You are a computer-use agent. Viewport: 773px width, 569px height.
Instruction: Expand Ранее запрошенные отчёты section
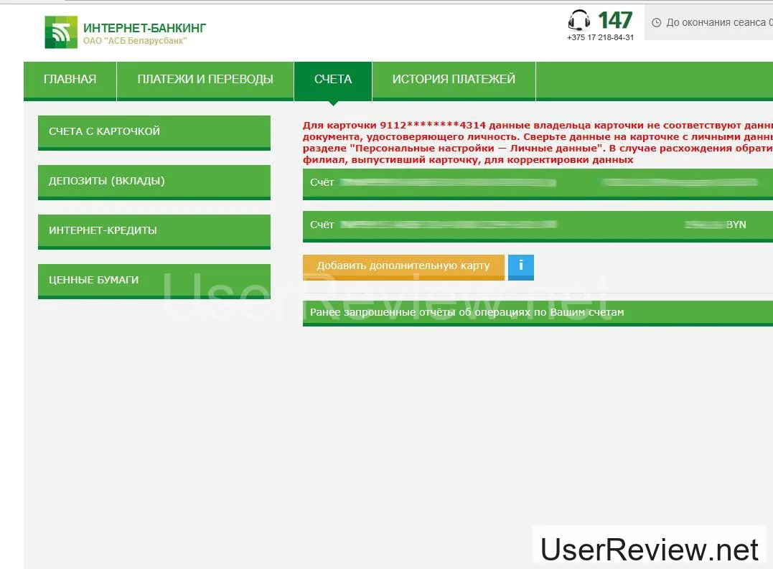[x=537, y=313]
